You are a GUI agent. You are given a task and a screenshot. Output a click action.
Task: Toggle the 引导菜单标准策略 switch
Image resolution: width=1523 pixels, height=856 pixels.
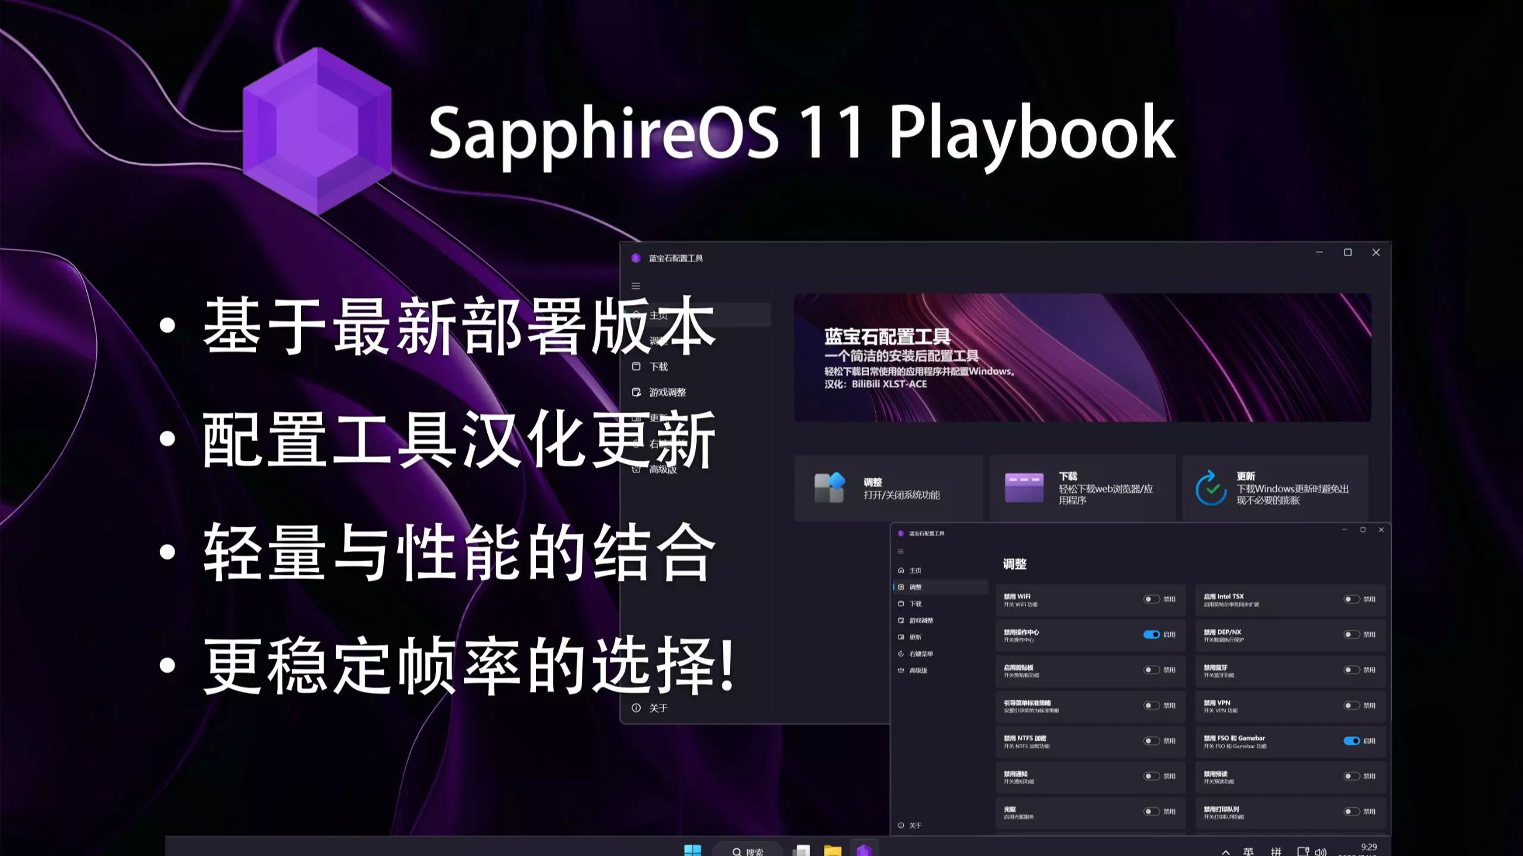pos(1152,706)
